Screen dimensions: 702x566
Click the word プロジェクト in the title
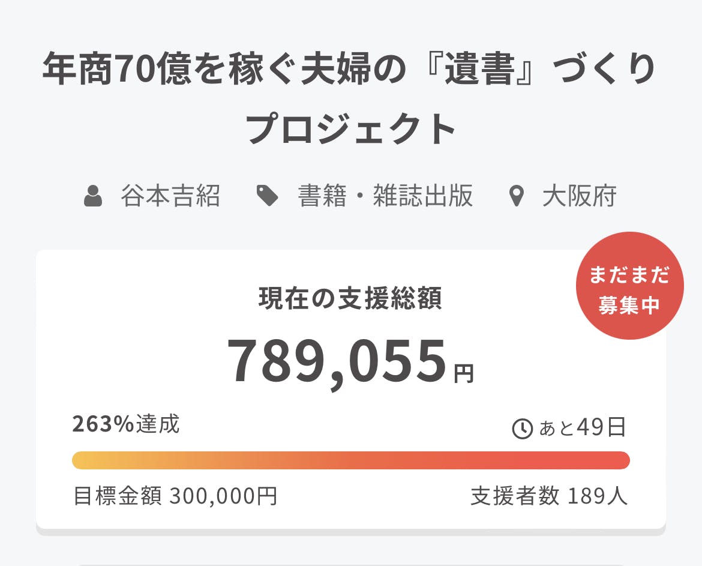[x=351, y=130]
